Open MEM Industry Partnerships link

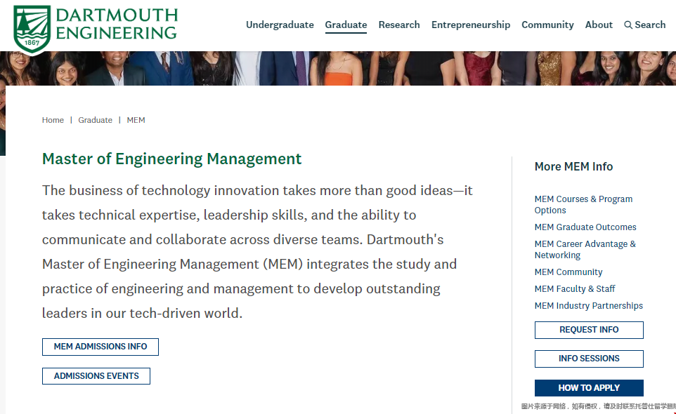(x=588, y=305)
